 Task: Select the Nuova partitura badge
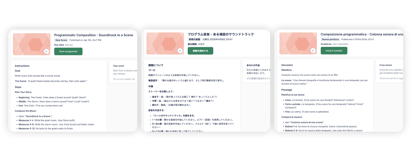click(x=330, y=39)
